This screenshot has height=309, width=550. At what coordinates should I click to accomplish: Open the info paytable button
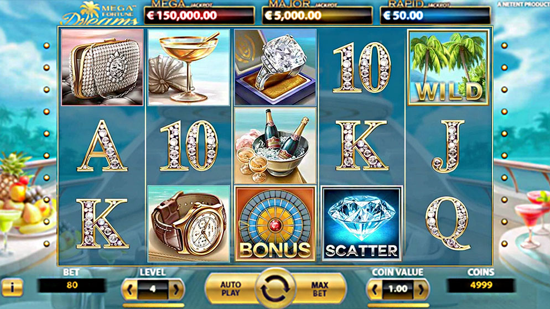pos(12,287)
